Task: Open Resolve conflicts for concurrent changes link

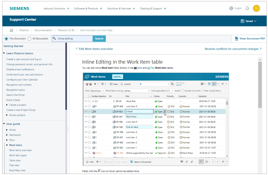Action: (x=233, y=49)
